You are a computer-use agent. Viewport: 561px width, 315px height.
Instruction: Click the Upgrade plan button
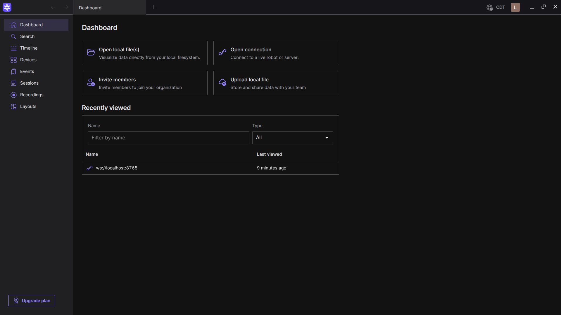pos(32,300)
